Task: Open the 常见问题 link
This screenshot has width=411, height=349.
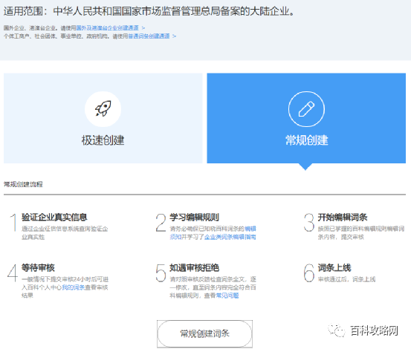Action: [x=227, y=296]
